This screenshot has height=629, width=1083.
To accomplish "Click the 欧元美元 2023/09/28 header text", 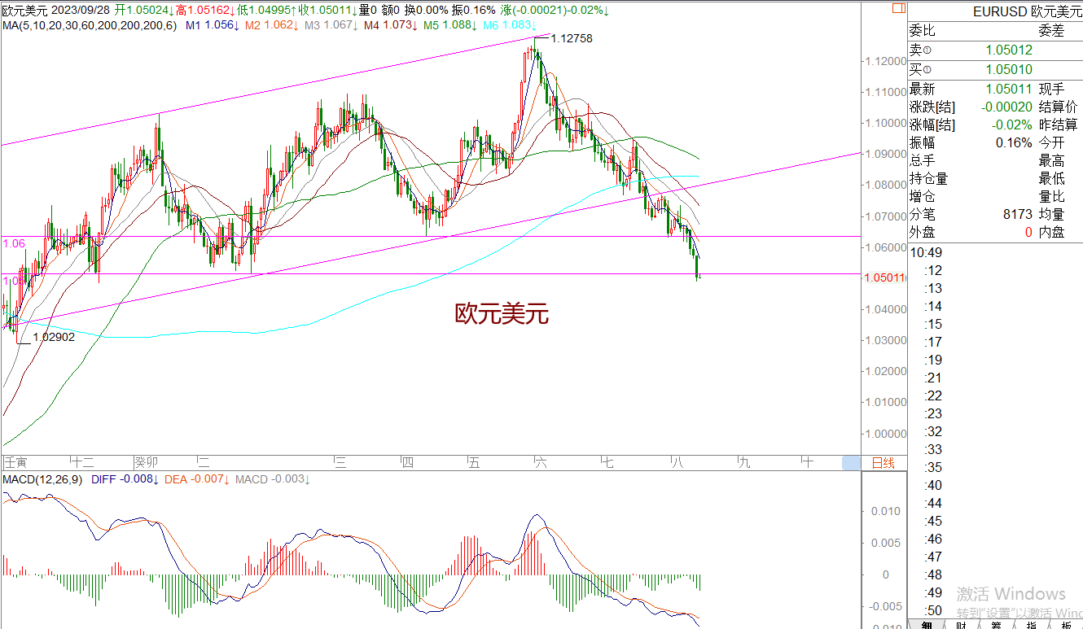I will pos(55,11).
